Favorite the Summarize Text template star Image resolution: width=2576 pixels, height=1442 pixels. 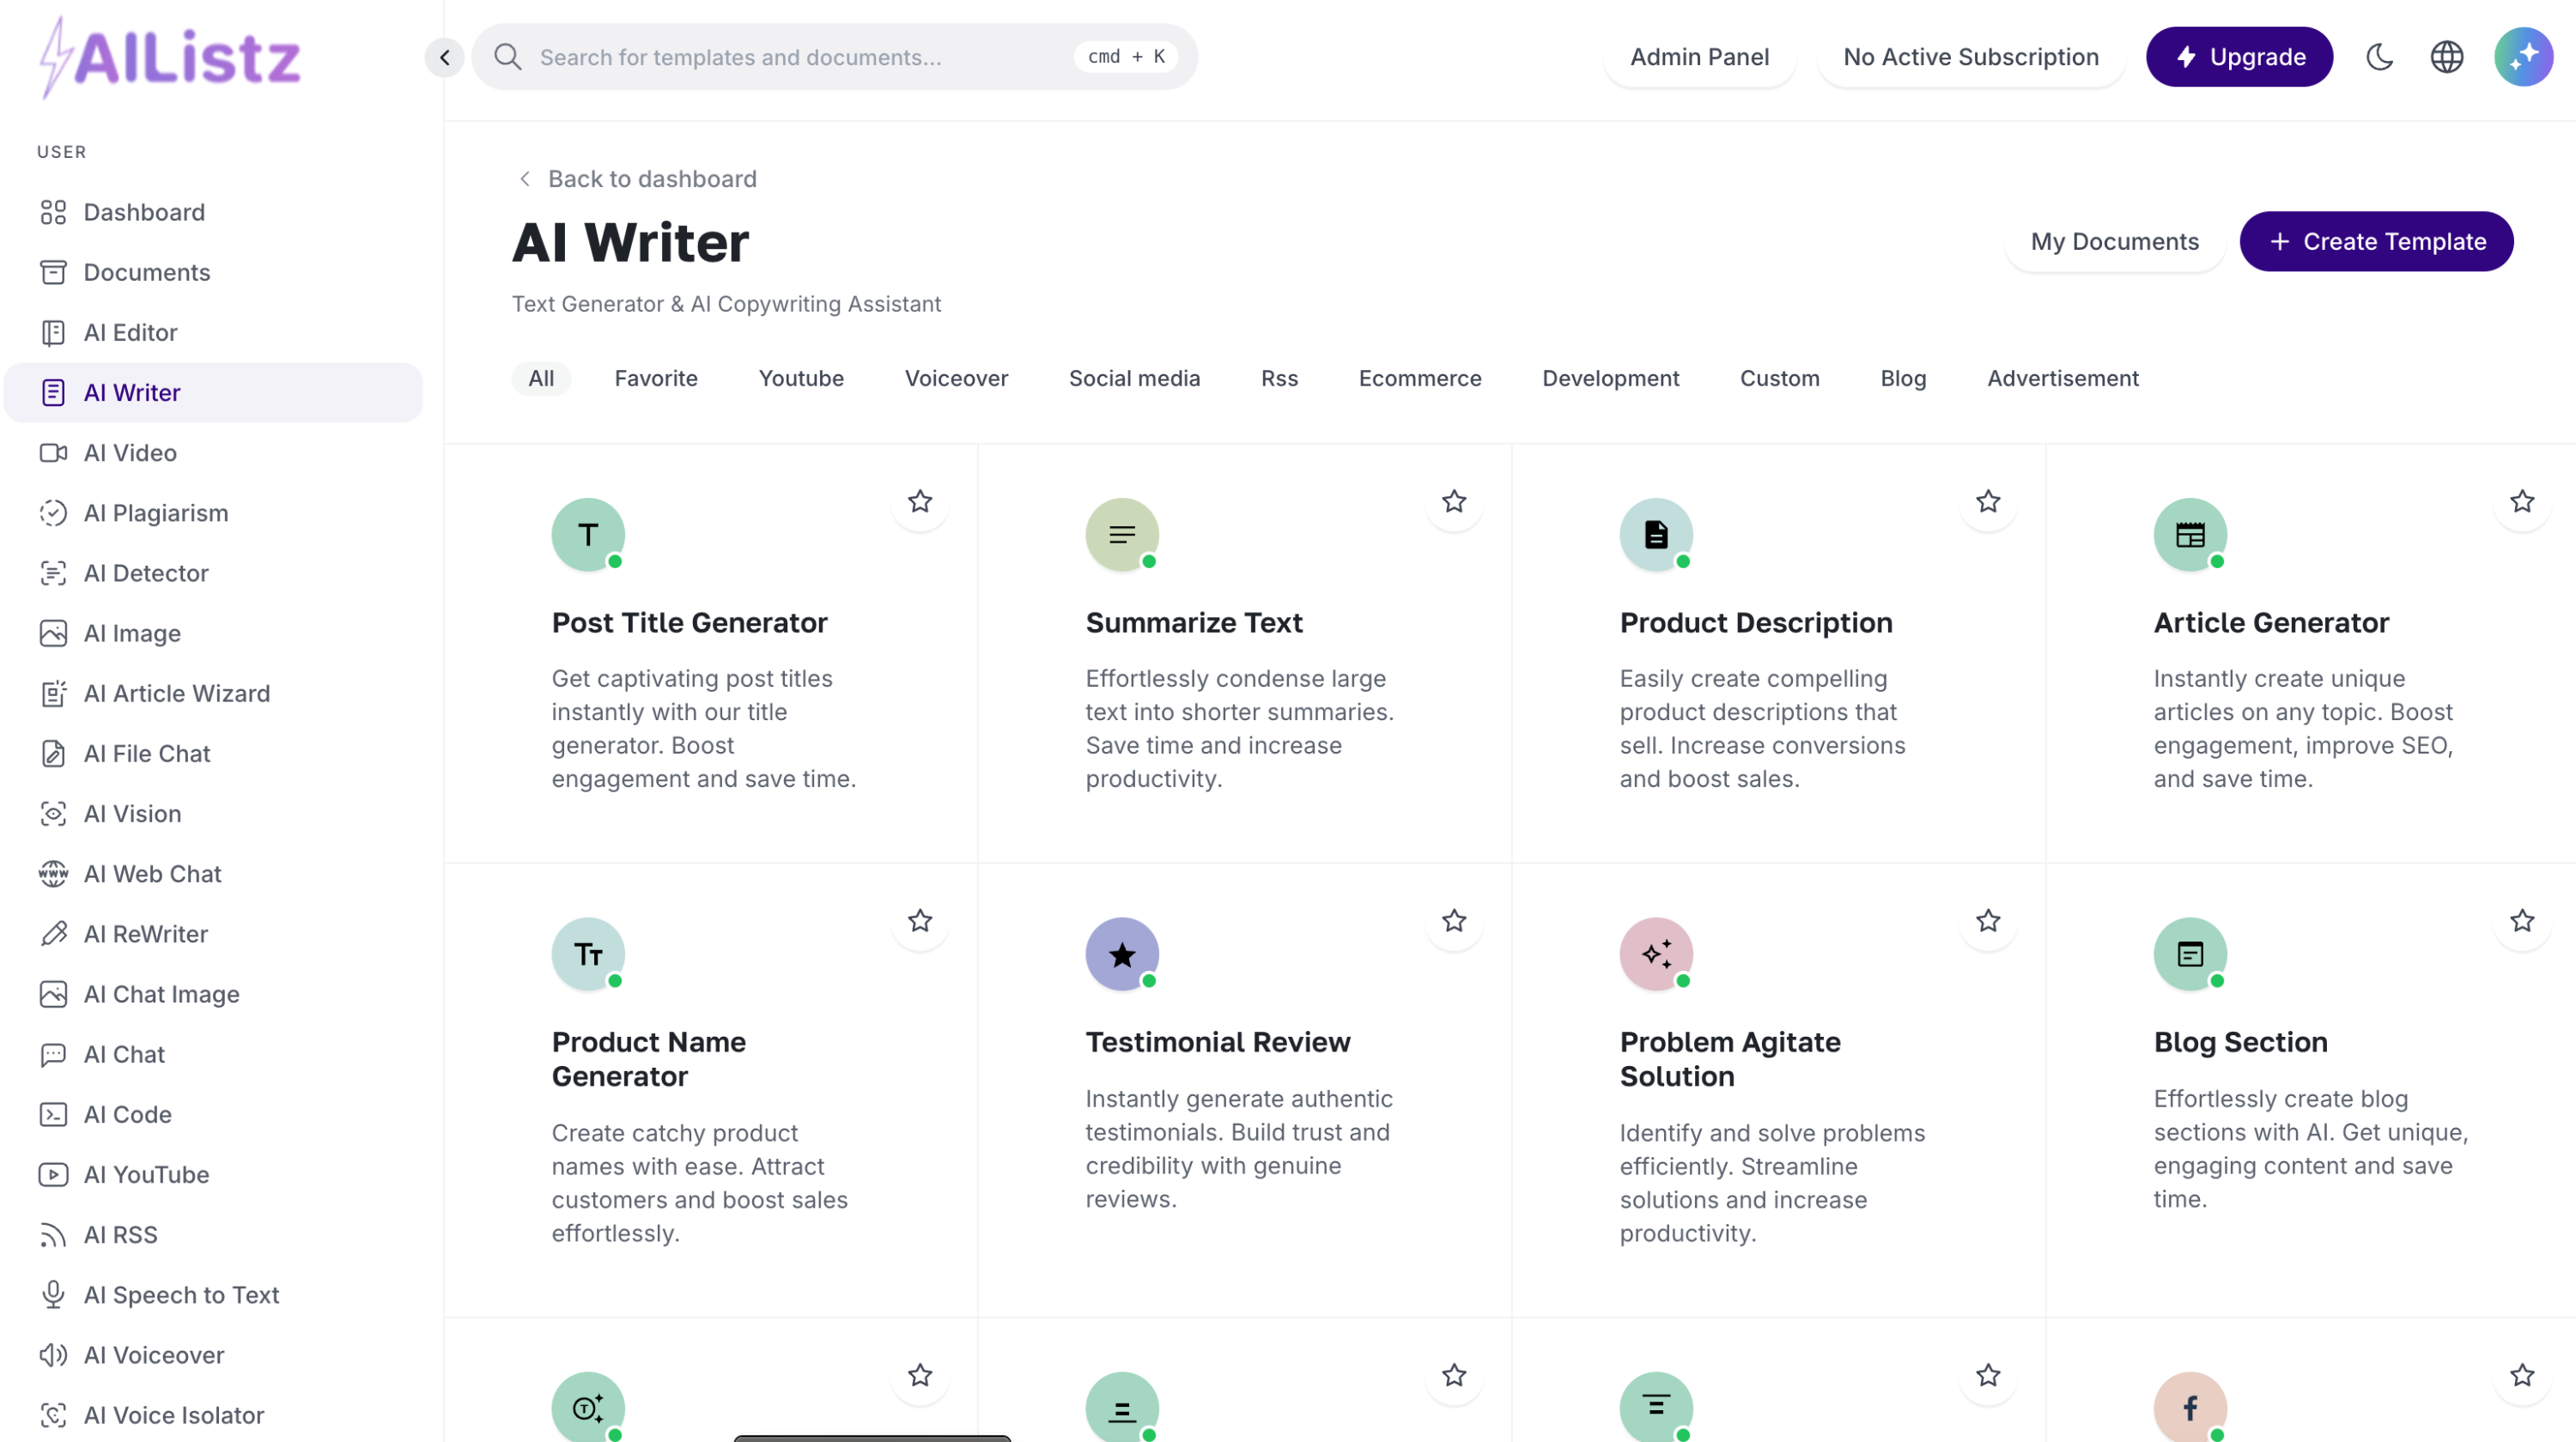click(1454, 501)
